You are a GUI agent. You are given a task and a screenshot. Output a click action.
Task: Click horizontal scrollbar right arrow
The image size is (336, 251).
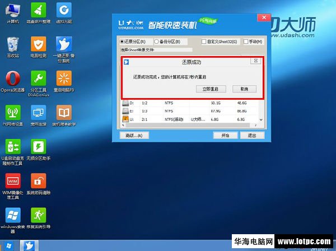[255, 125]
